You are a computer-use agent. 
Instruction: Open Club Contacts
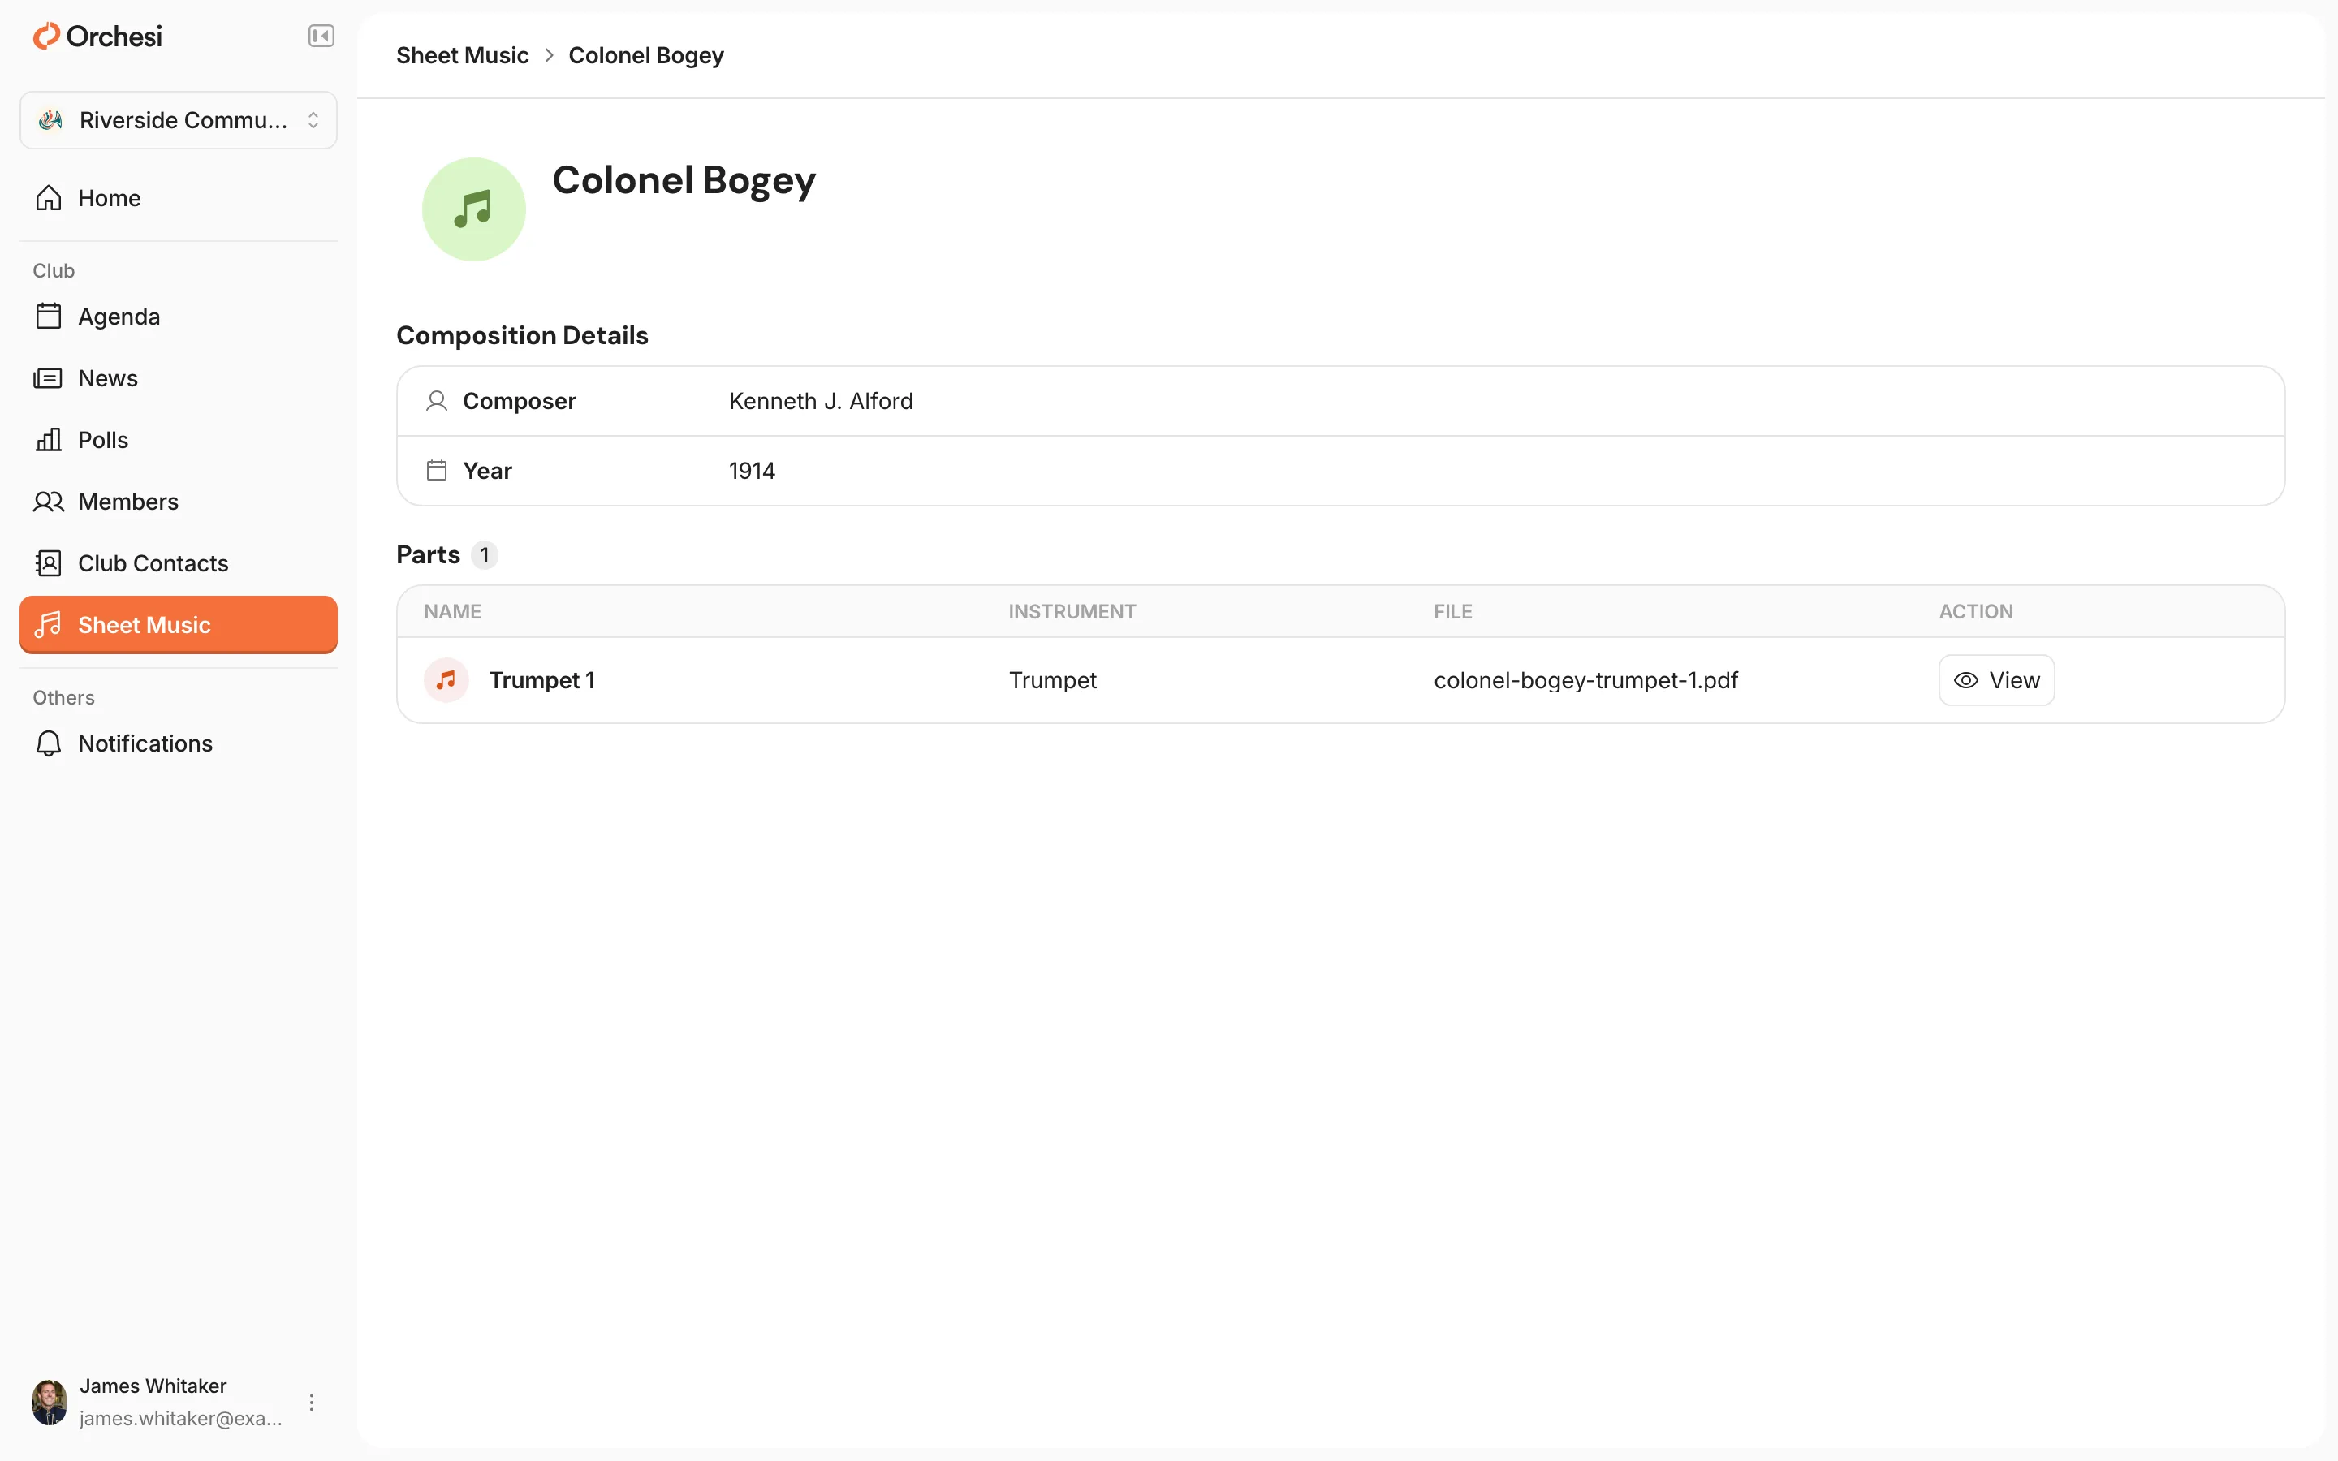[179, 563]
